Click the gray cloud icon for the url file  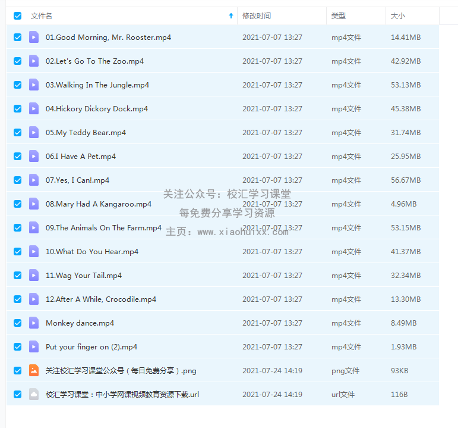(34, 394)
